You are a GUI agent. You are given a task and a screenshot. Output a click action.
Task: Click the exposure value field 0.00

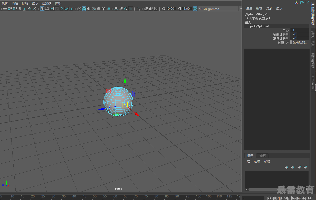click(171, 9)
